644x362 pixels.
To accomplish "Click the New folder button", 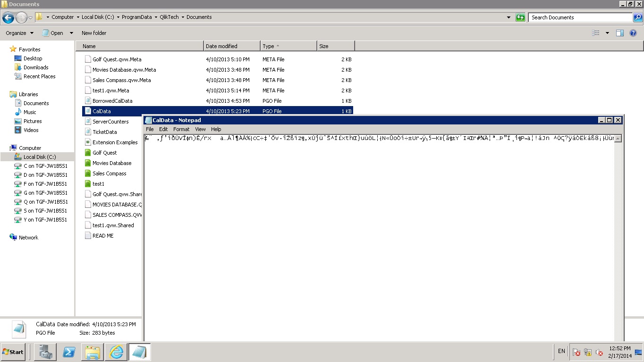I will [94, 33].
